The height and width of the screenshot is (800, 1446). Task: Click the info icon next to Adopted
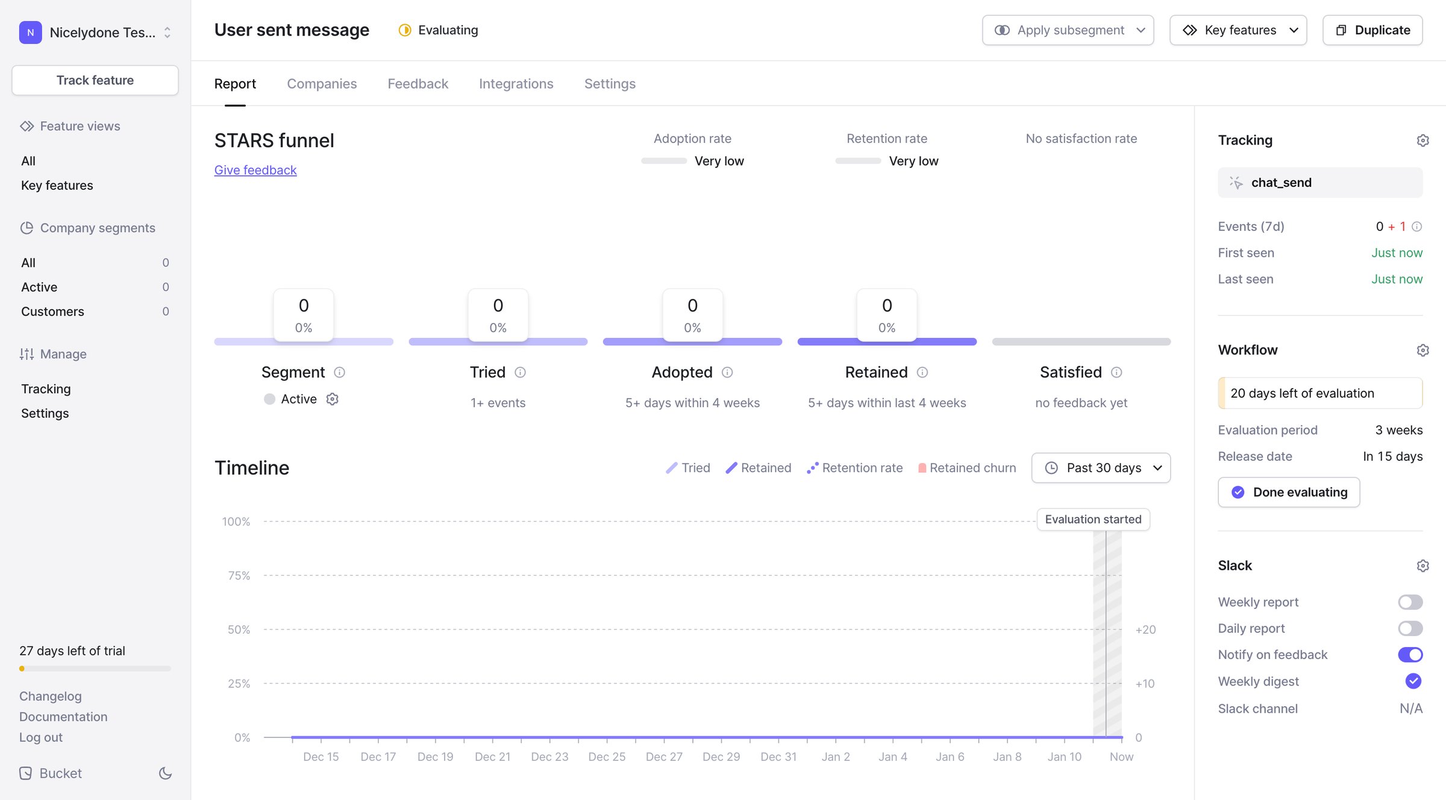click(x=727, y=372)
